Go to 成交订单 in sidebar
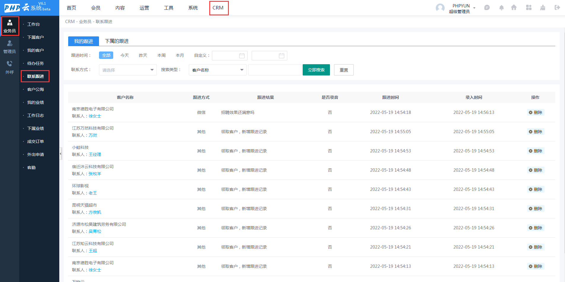 (x=35, y=141)
